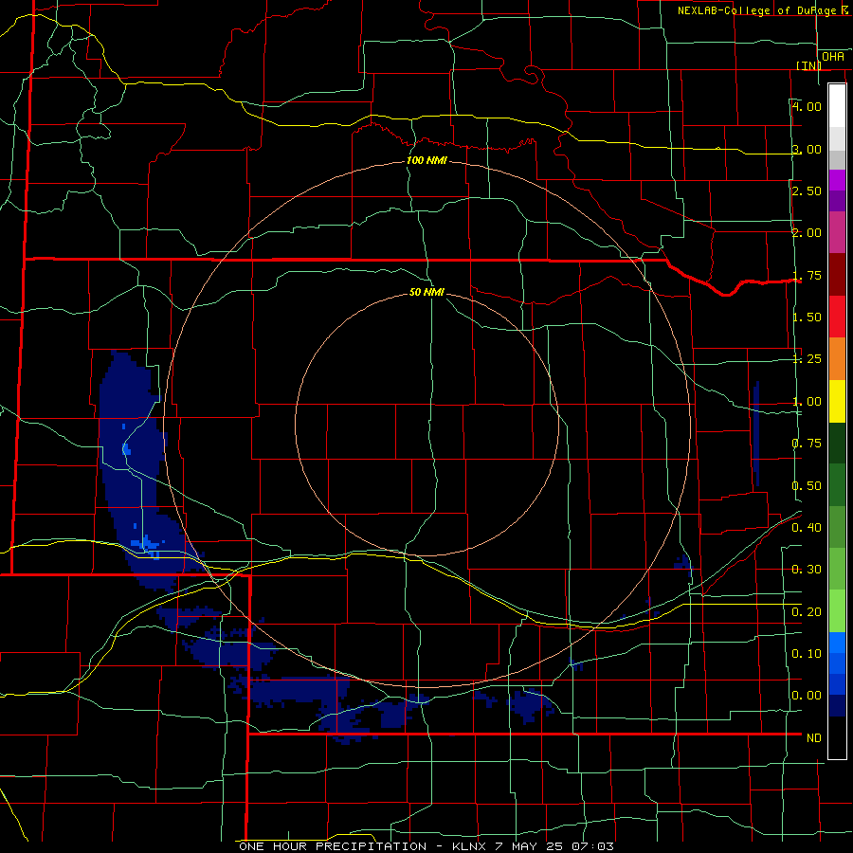Screen dimensions: 853x853
Task: Pick the lightest green swatch beside 0.20
Action: 837,611
